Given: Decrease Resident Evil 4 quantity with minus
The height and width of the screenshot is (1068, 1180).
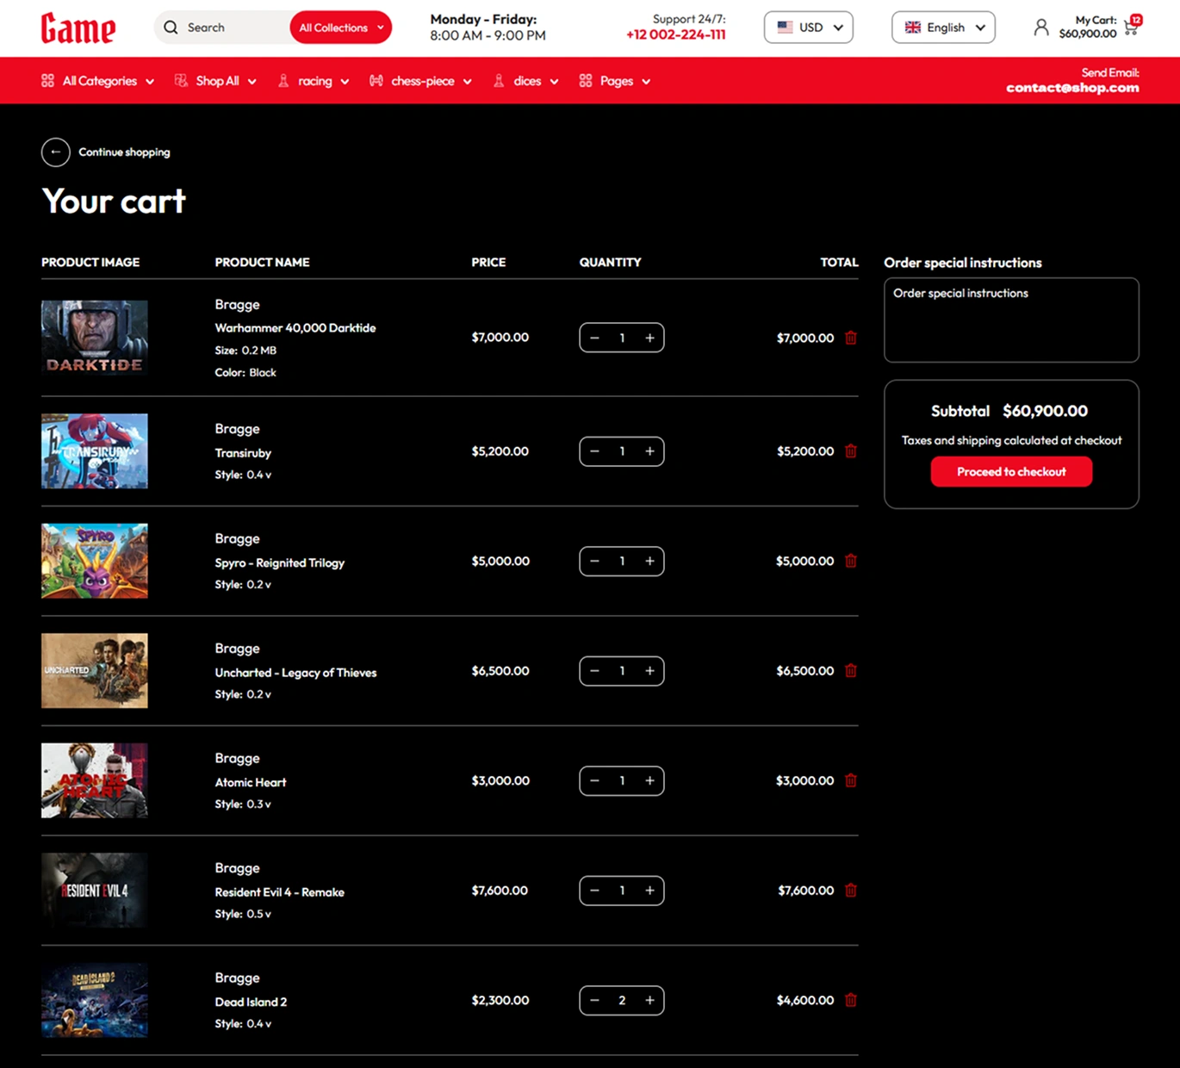Looking at the screenshot, I should coord(594,891).
